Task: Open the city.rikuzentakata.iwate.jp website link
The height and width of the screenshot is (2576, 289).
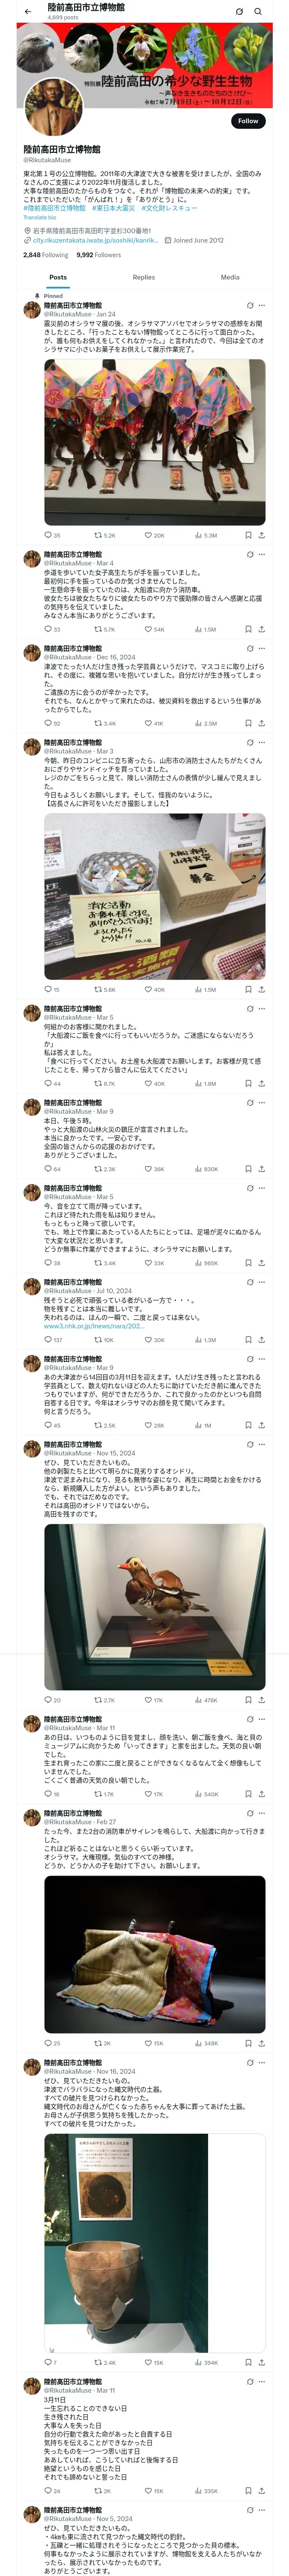Action: (x=95, y=240)
